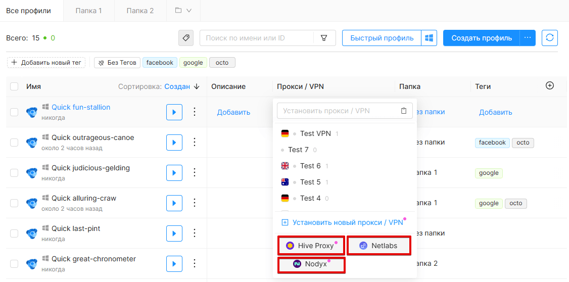Start the Quick fun-stallion profile
The image size is (569, 282).
[174, 112]
